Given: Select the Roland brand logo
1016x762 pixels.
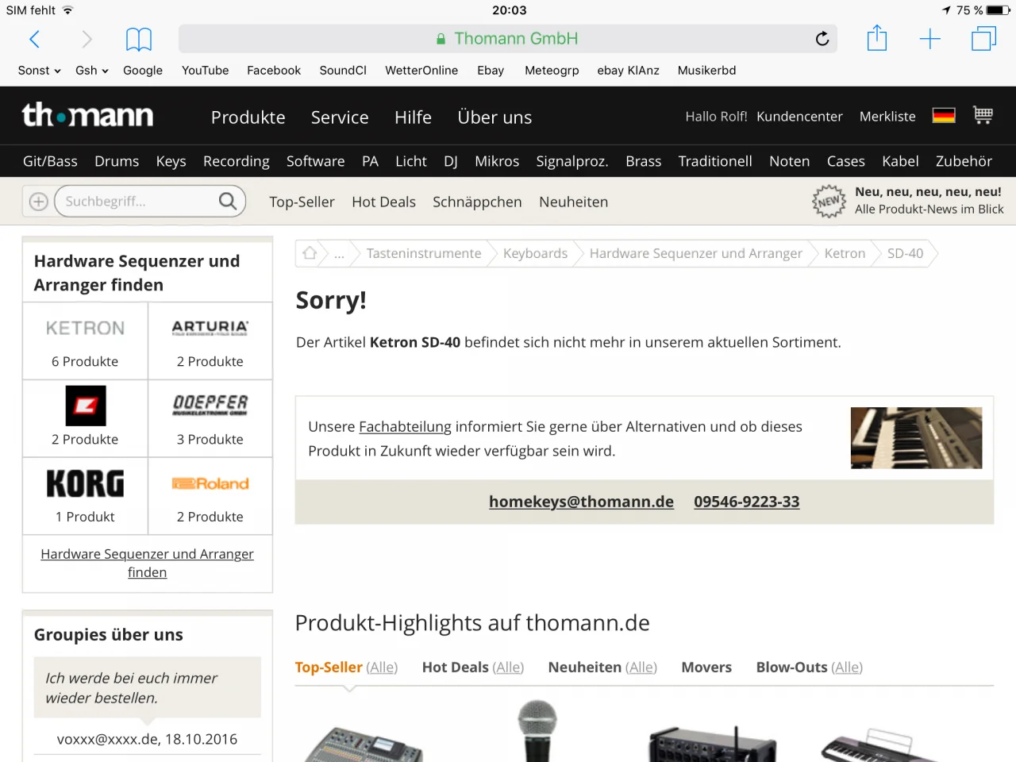Looking at the screenshot, I should [x=210, y=483].
